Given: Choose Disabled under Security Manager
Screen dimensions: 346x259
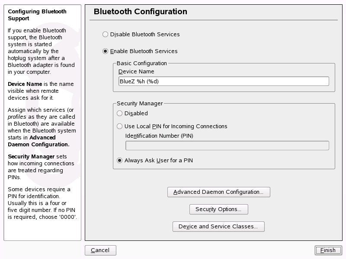Looking at the screenshot, I should (120, 114).
